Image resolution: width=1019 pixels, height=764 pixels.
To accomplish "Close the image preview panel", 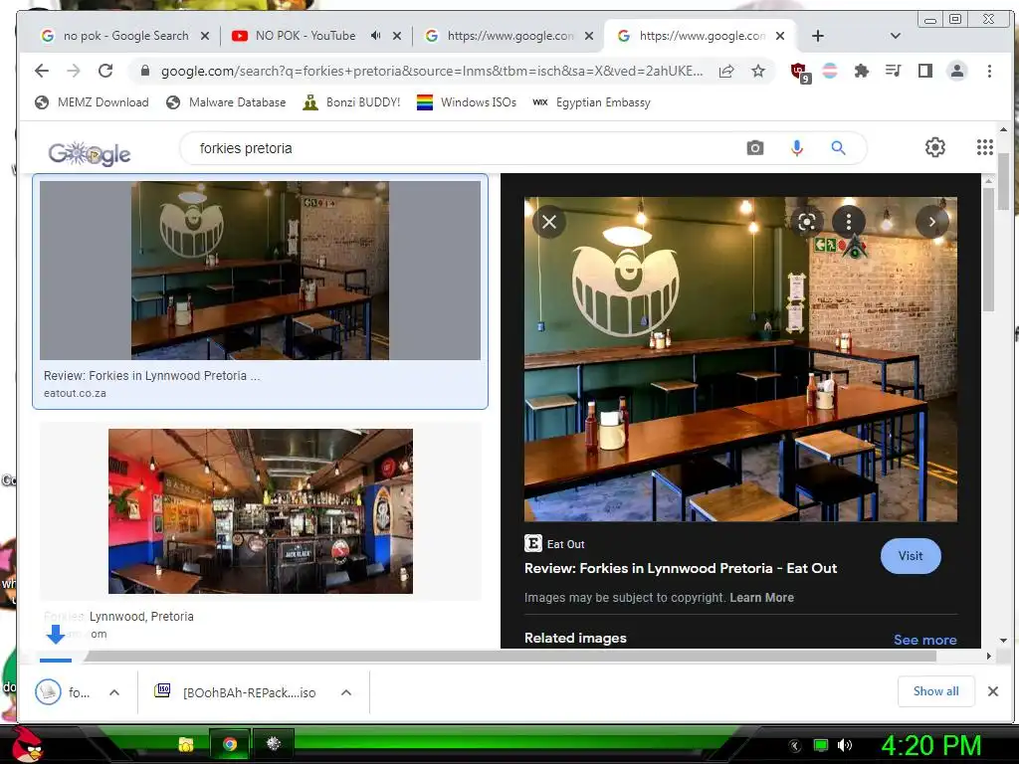I will click(549, 222).
